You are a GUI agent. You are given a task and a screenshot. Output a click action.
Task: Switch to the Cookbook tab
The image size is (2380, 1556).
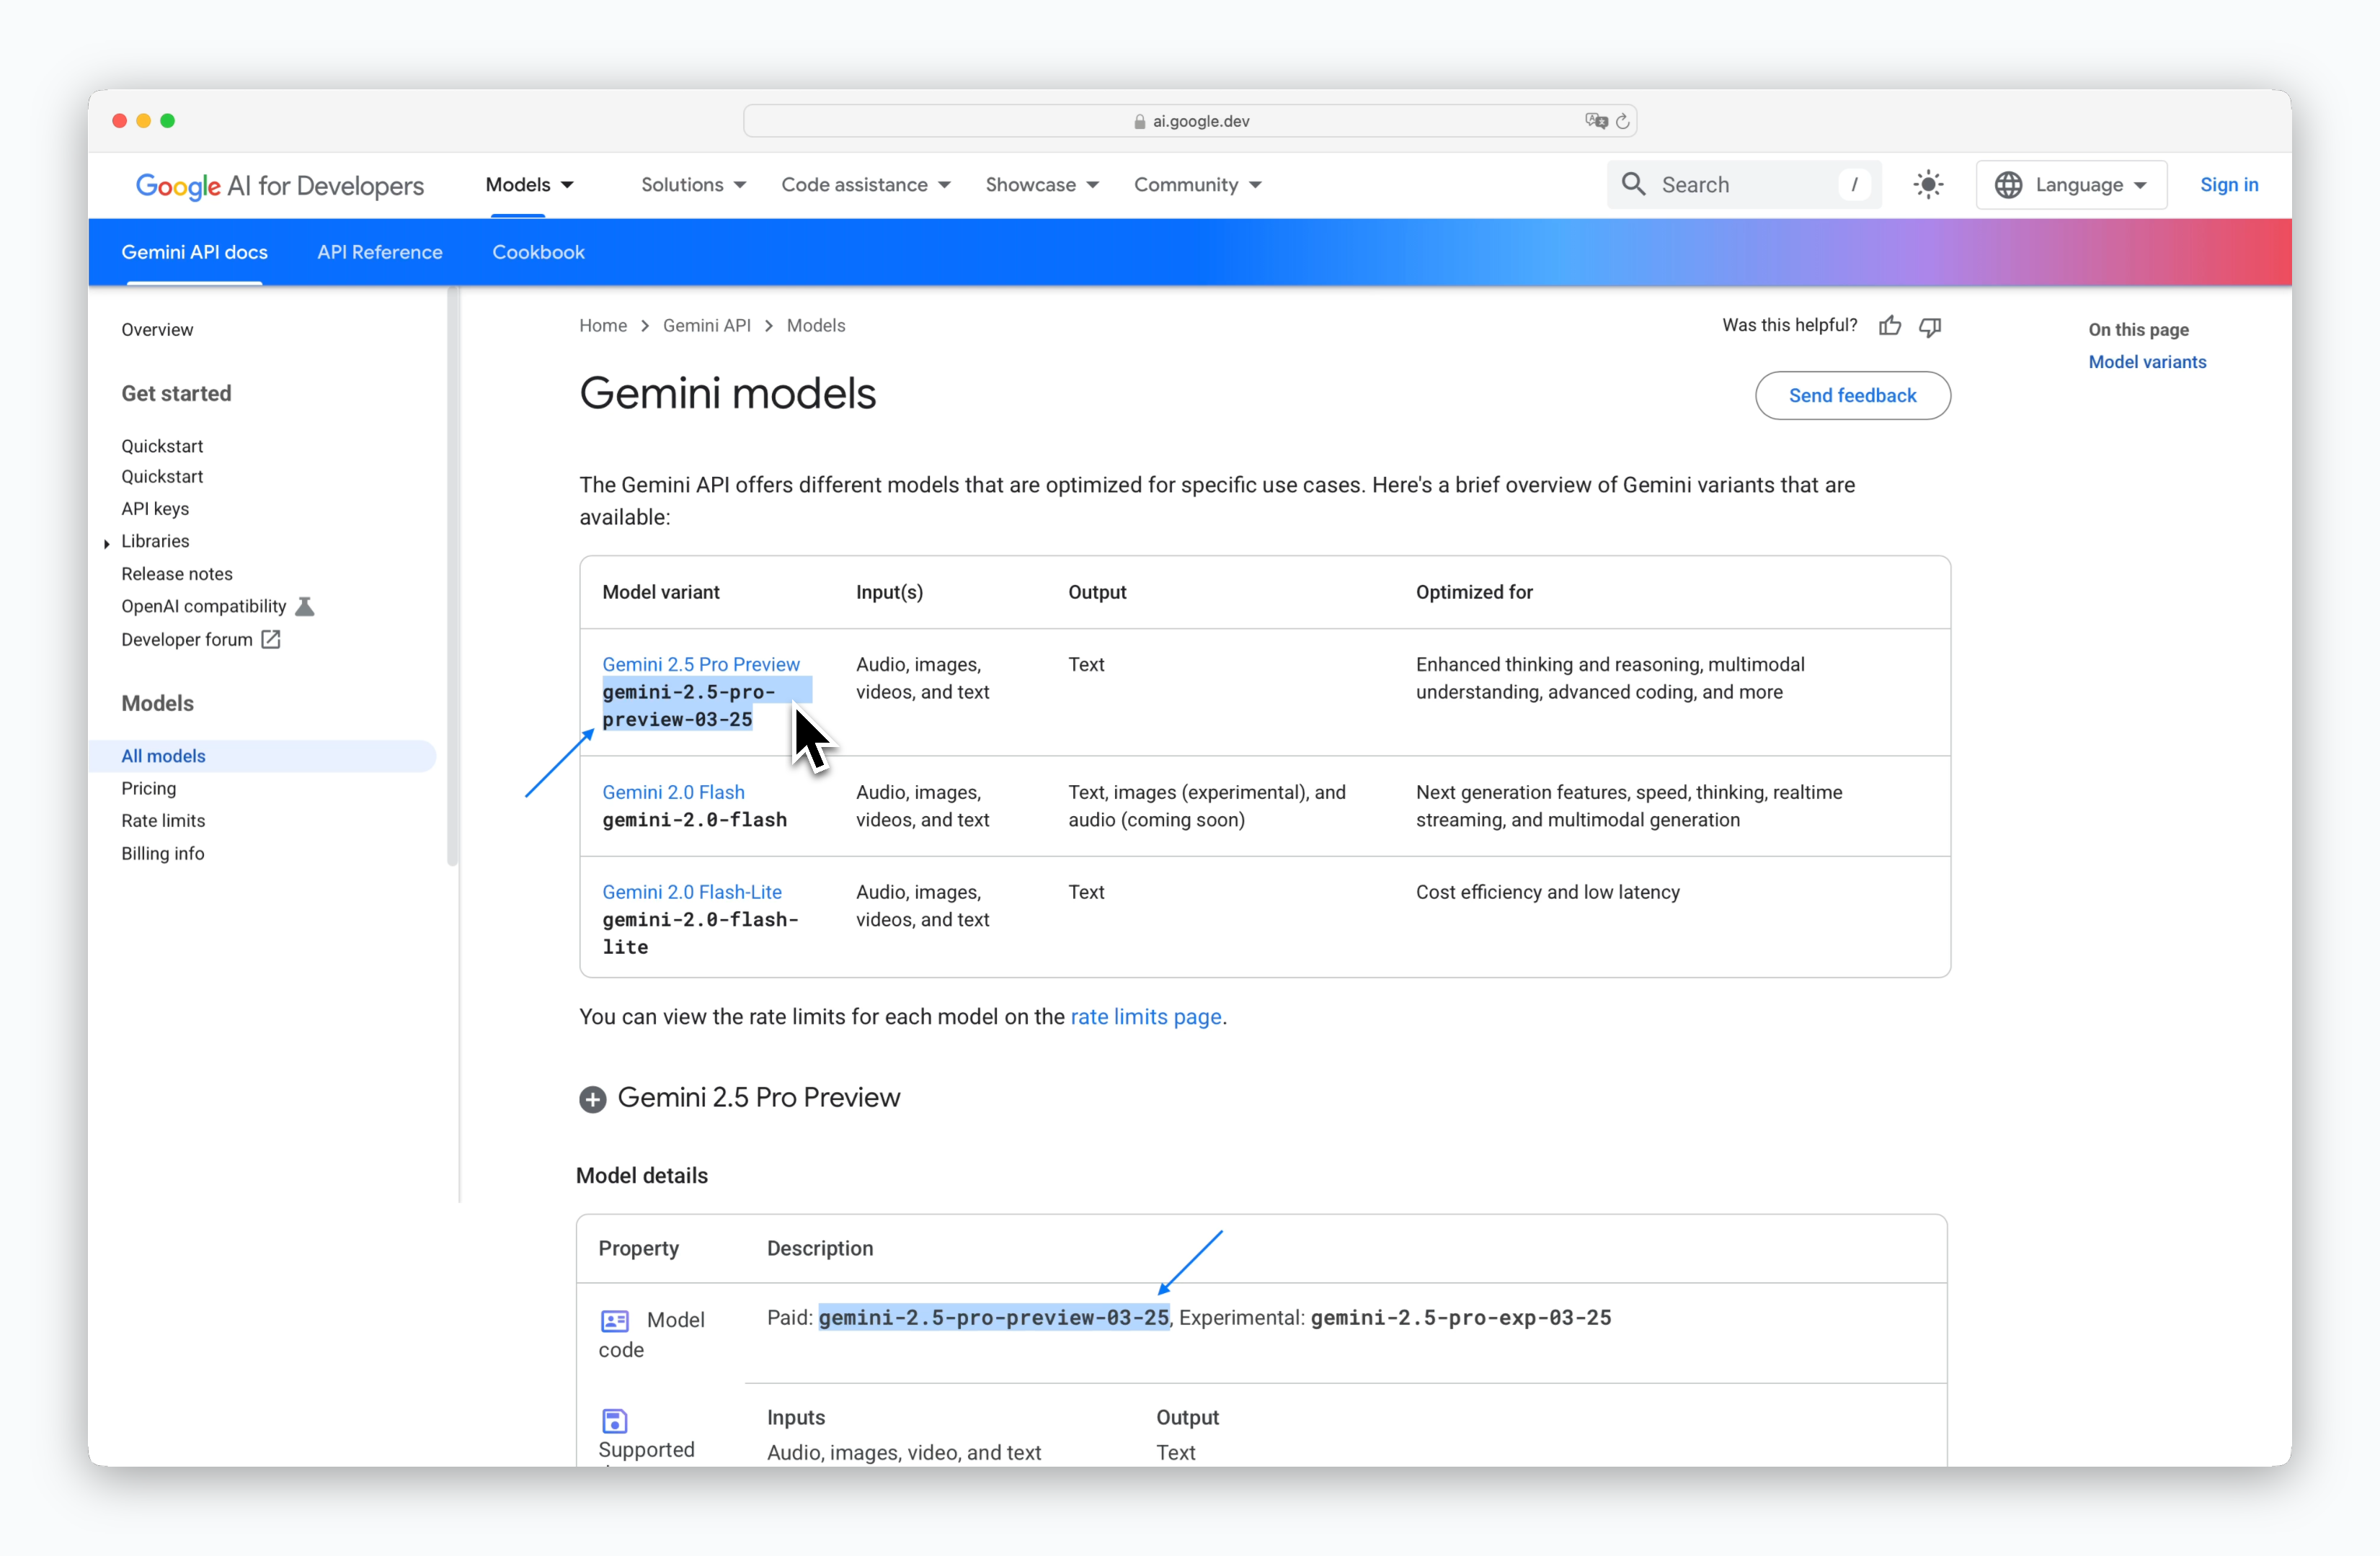[x=538, y=253]
